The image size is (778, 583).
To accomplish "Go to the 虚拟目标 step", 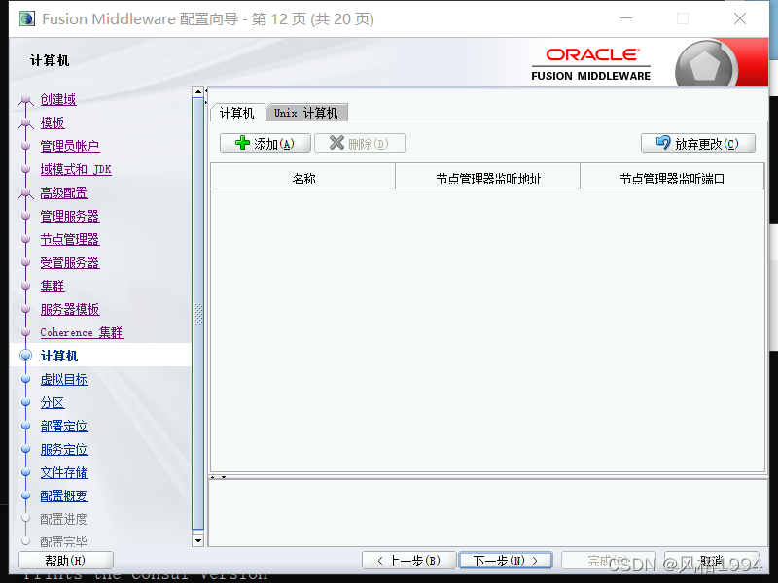I will [64, 379].
